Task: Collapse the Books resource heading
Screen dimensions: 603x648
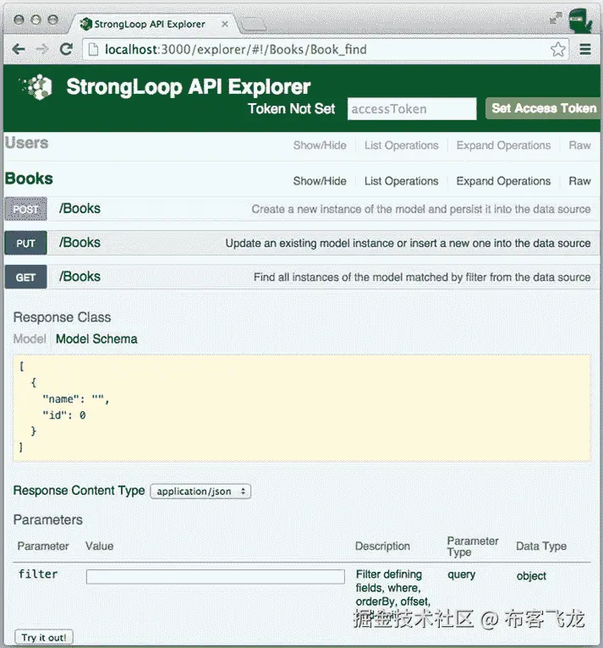Action: (x=29, y=178)
